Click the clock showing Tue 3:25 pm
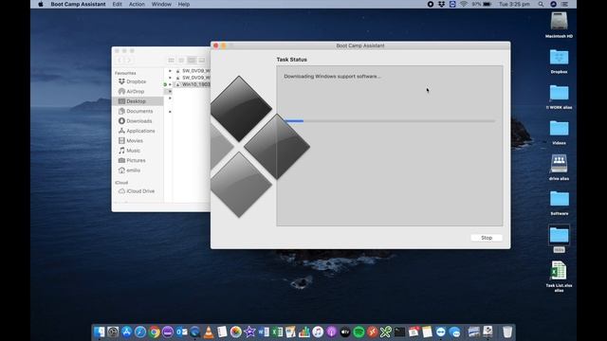The image size is (607, 341). tap(514, 4)
